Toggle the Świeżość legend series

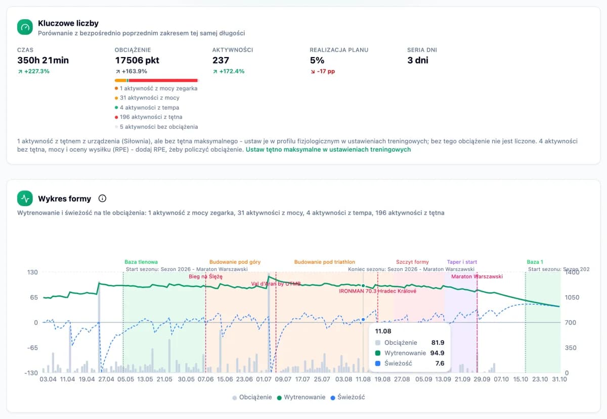347,397
